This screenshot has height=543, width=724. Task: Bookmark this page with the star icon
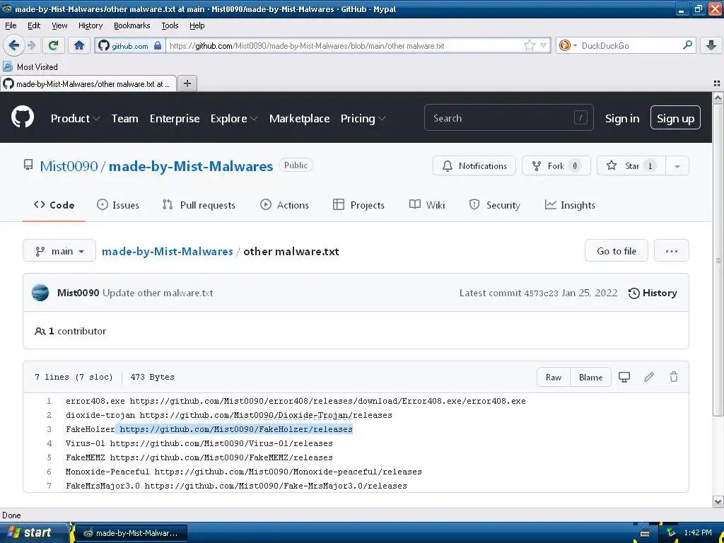[530, 45]
